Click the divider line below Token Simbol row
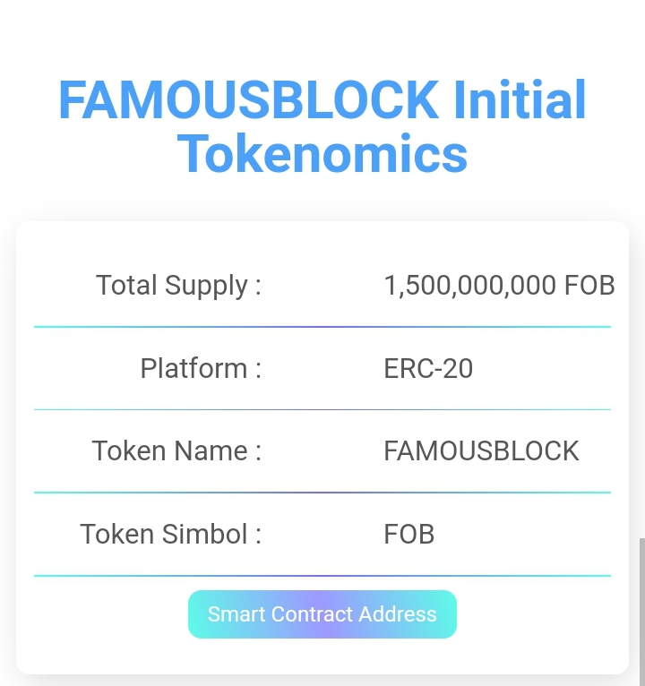 322,576
